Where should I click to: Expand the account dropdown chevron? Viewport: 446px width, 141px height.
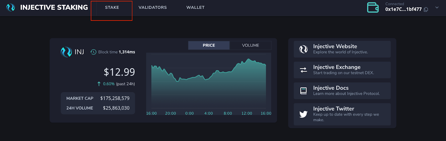[437, 8]
